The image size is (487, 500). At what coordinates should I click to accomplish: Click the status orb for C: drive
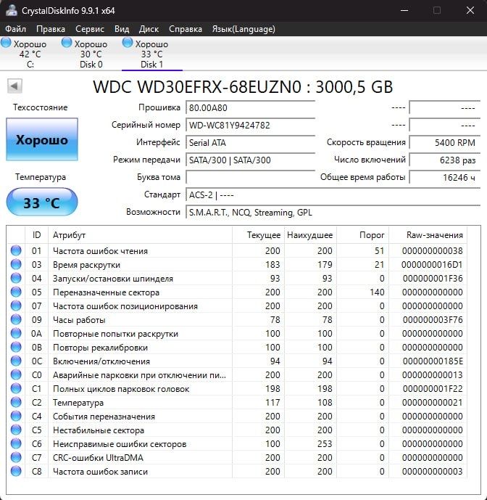tap(6, 43)
